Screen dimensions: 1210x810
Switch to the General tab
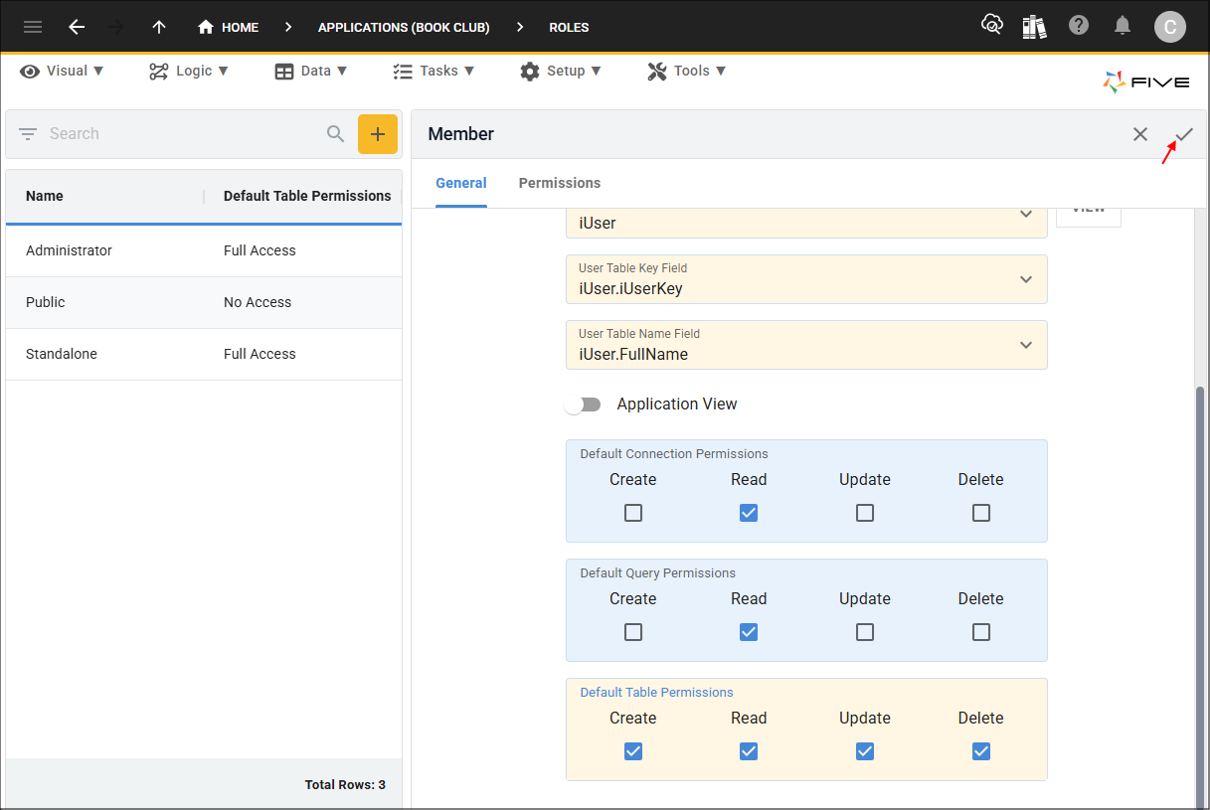(461, 183)
